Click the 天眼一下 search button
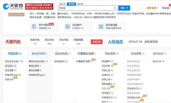The height and width of the screenshot is (103, 171). [124, 8]
